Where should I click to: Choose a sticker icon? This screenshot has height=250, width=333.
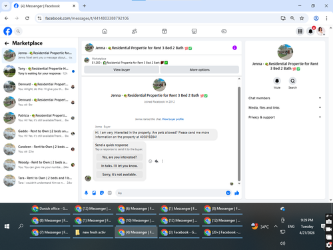coord(102,193)
